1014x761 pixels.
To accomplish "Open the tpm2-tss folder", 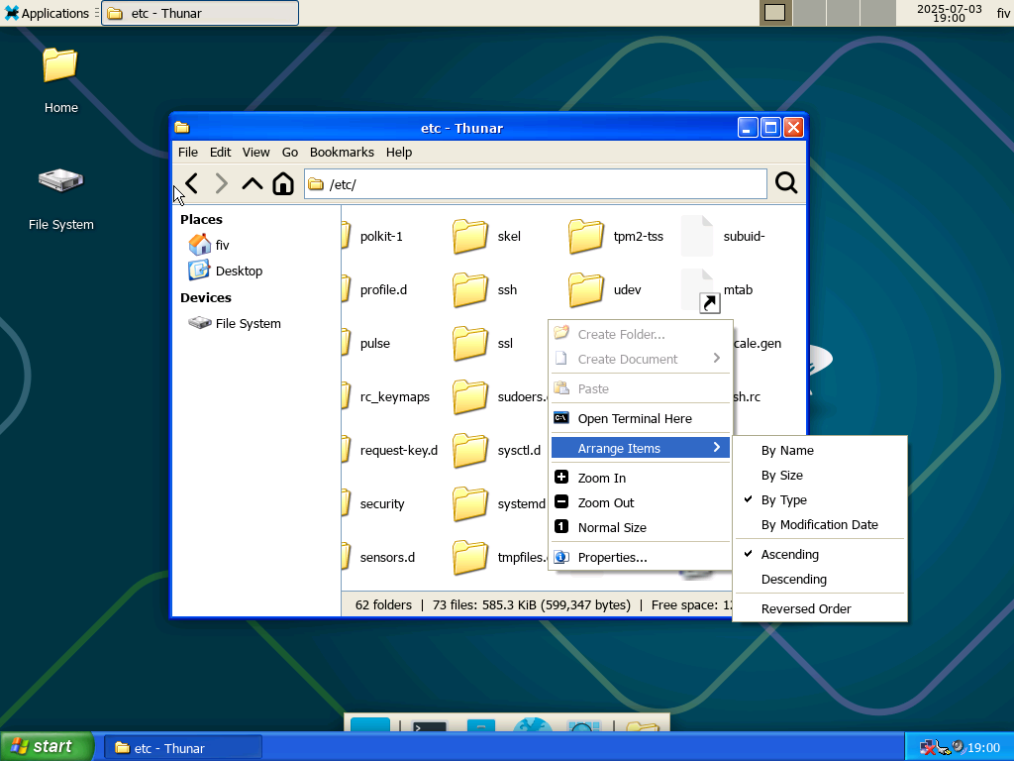I will coord(586,236).
